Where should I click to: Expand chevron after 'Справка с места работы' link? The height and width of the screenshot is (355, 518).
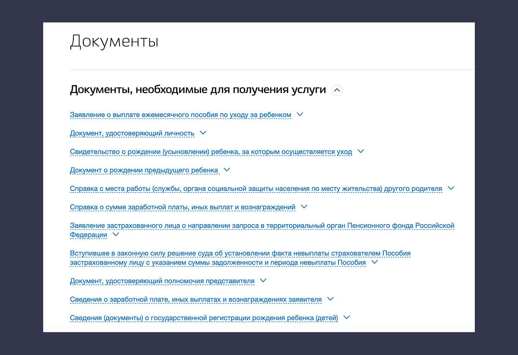pos(451,188)
